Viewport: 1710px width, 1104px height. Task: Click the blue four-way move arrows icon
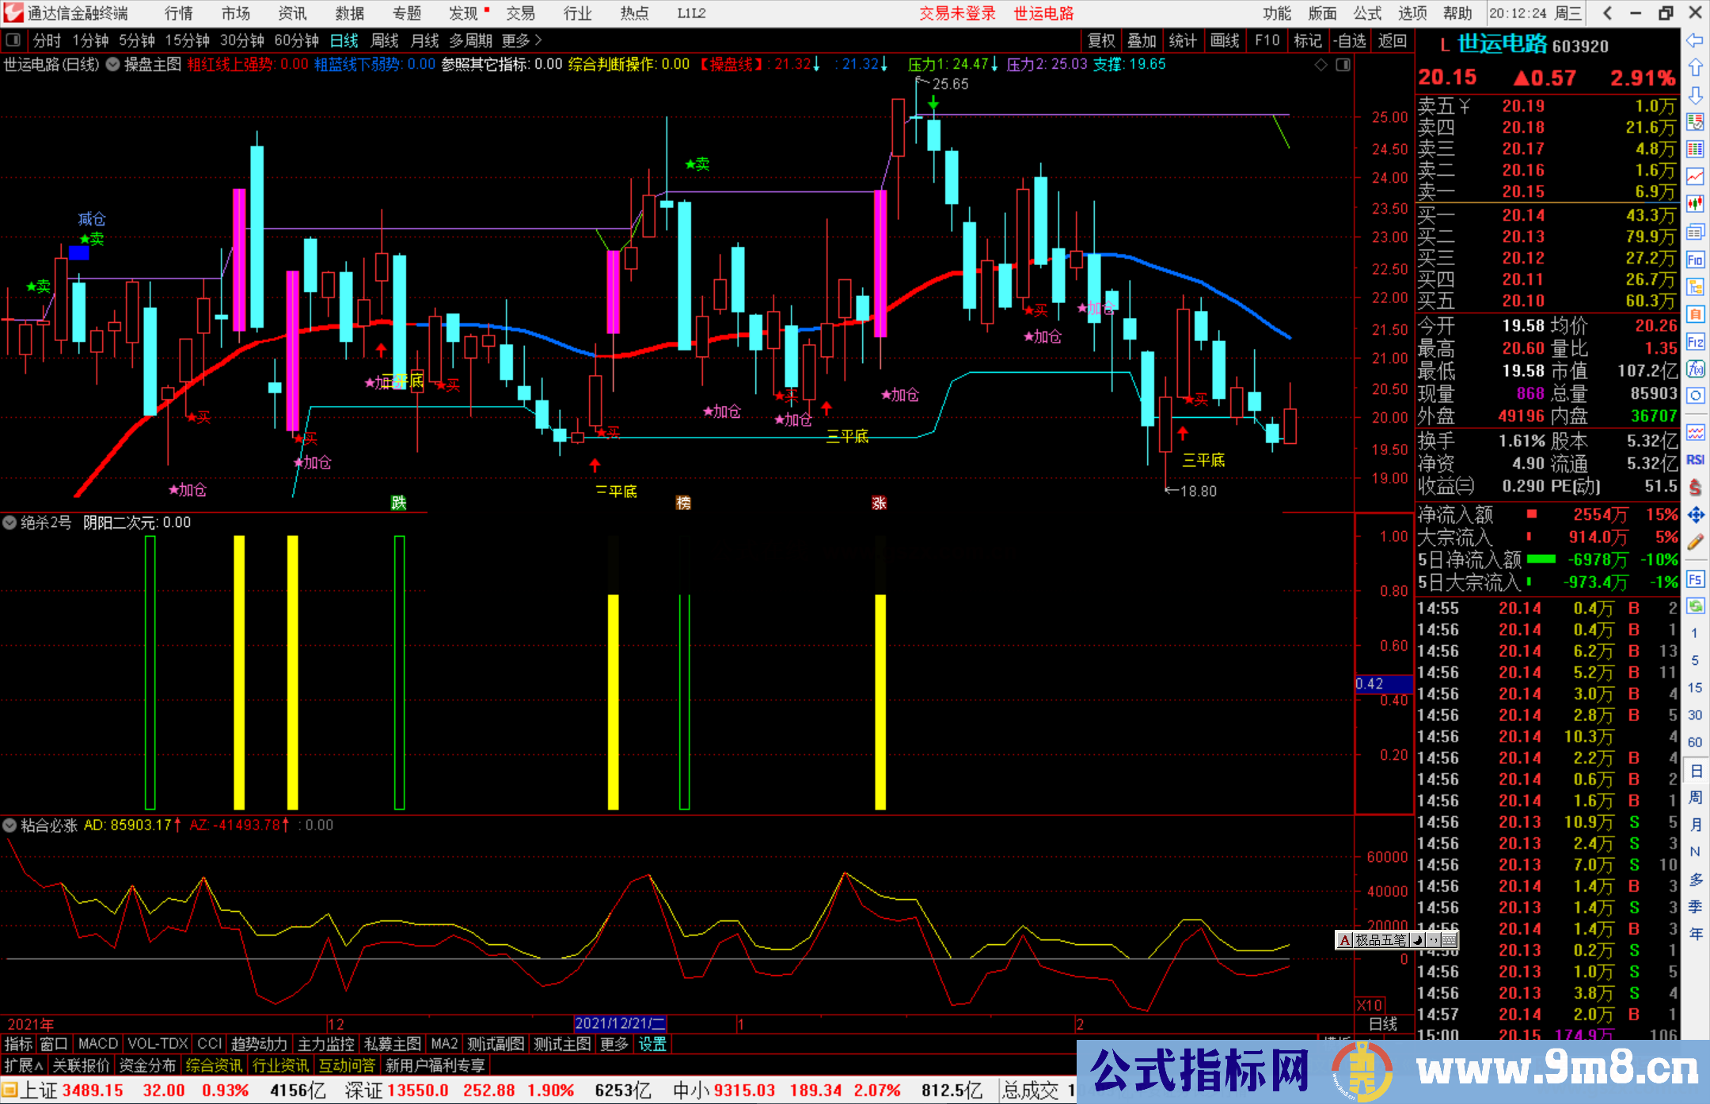[x=1695, y=515]
